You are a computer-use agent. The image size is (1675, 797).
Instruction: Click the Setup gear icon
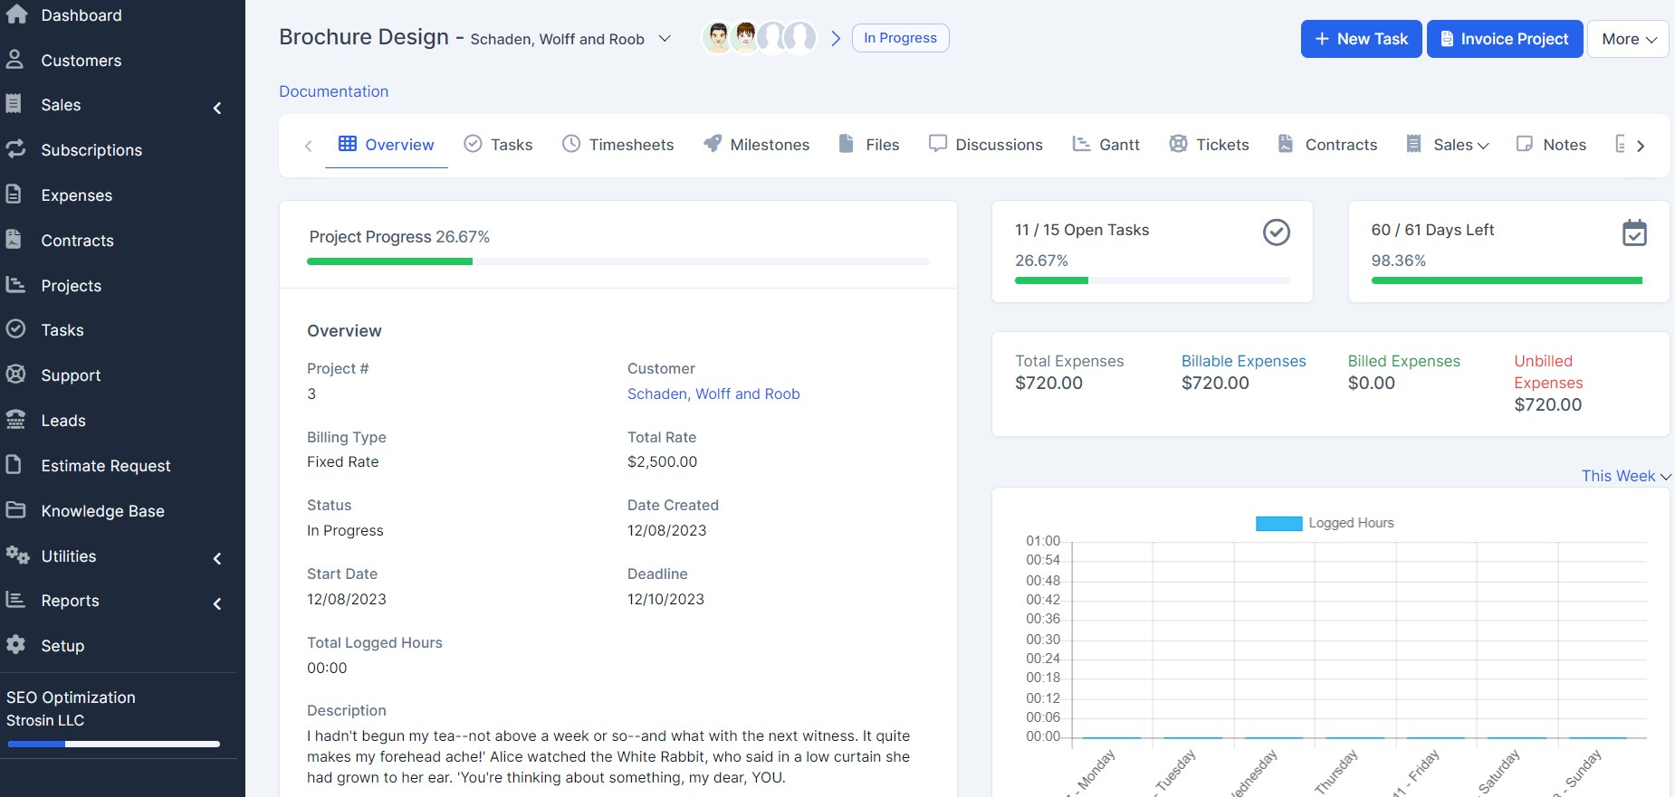[x=15, y=645]
